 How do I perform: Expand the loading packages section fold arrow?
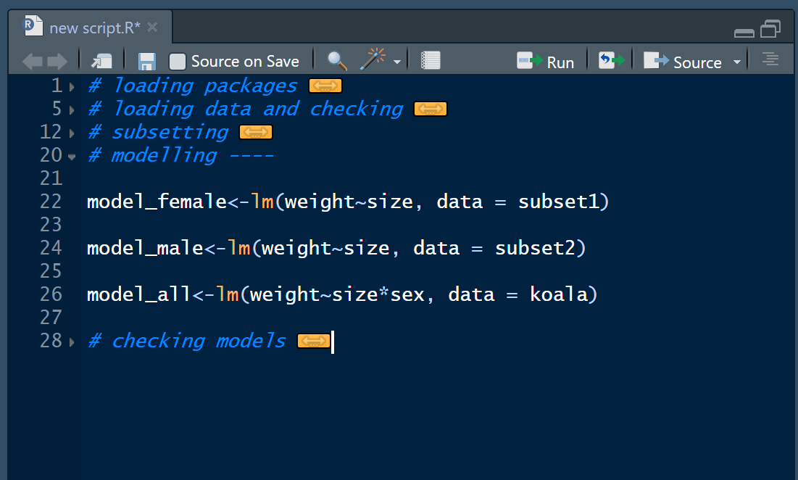[72, 87]
